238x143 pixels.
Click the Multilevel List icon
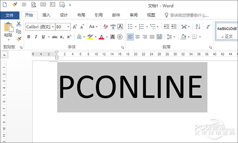[x=153, y=27]
